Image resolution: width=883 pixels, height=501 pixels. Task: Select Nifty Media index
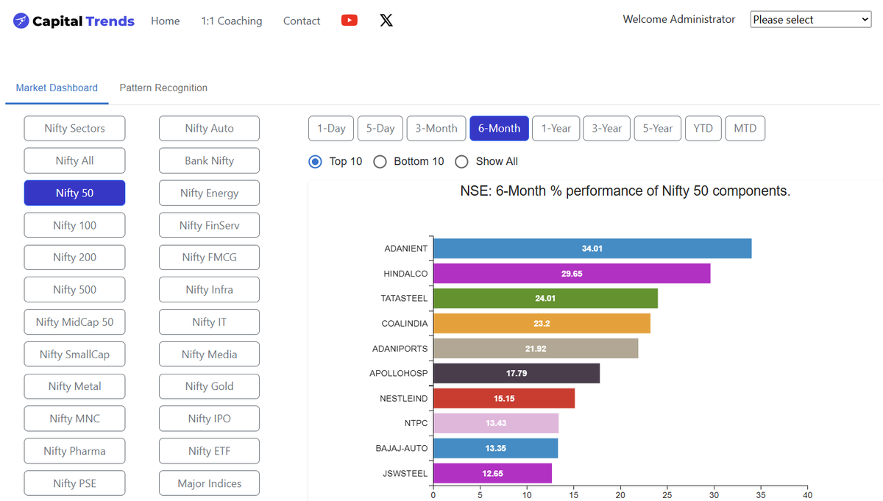click(x=209, y=354)
